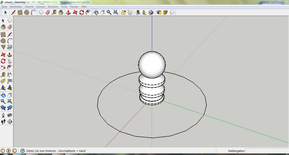Choose the Walk footprints tool in left toolbar

pyautogui.click(x=3, y=122)
